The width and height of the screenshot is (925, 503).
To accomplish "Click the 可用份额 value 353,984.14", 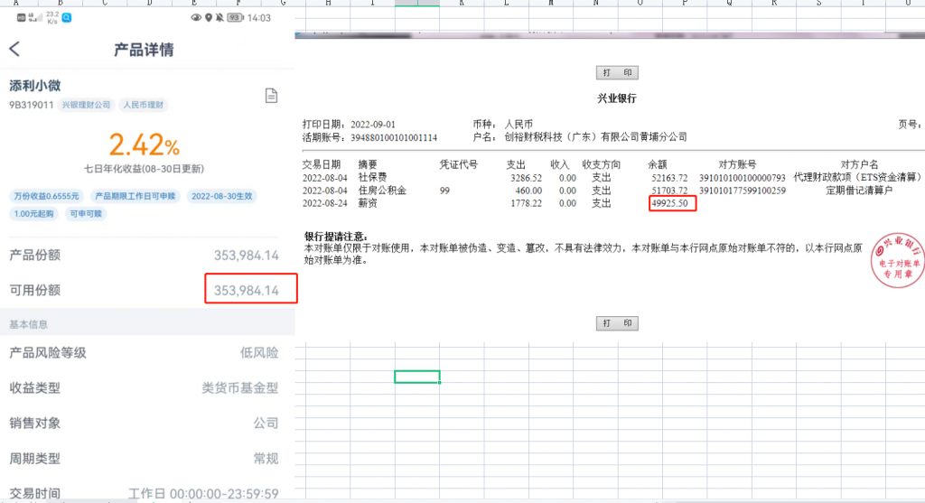I will pyautogui.click(x=246, y=290).
